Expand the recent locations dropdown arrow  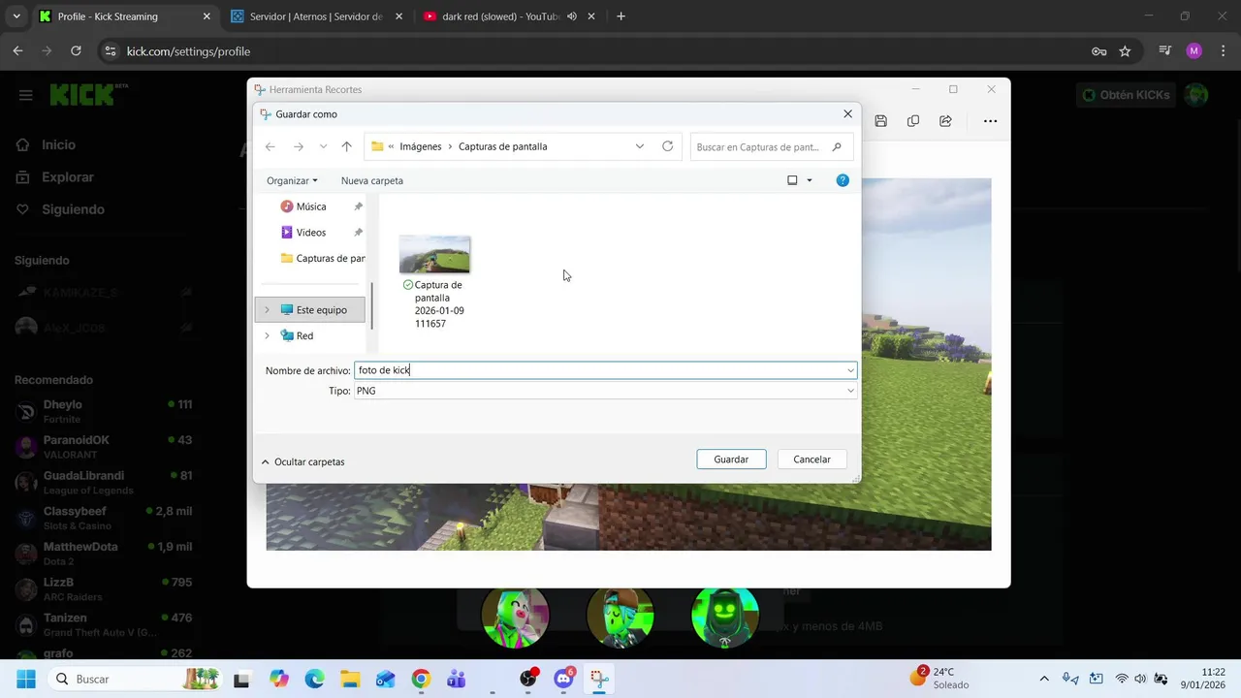point(323,146)
